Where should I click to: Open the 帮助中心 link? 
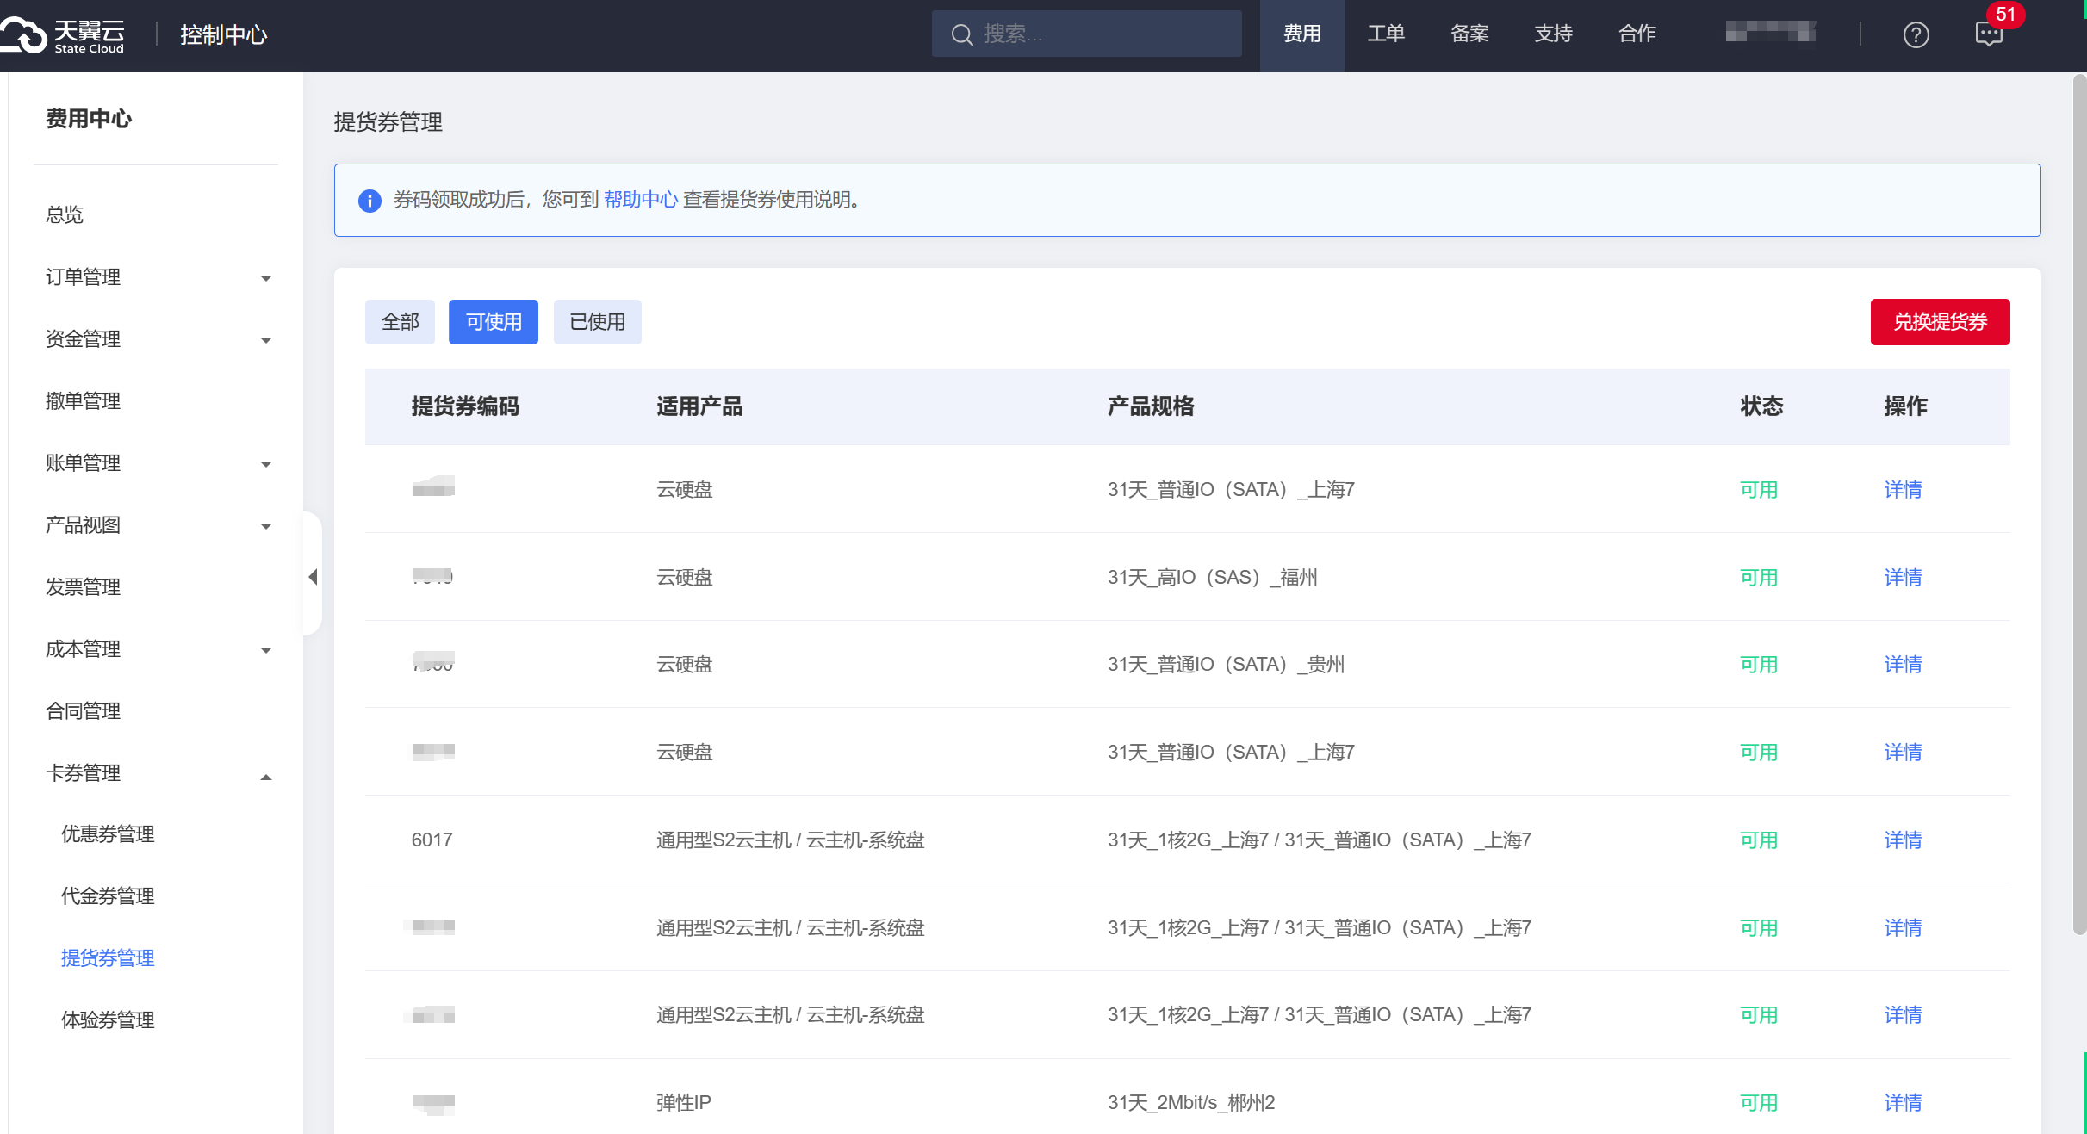click(x=641, y=200)
